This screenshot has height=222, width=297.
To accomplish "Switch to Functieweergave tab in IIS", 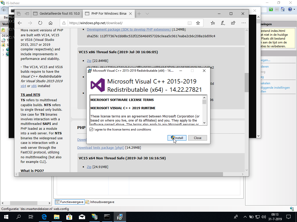I will (x=70, y=202).
